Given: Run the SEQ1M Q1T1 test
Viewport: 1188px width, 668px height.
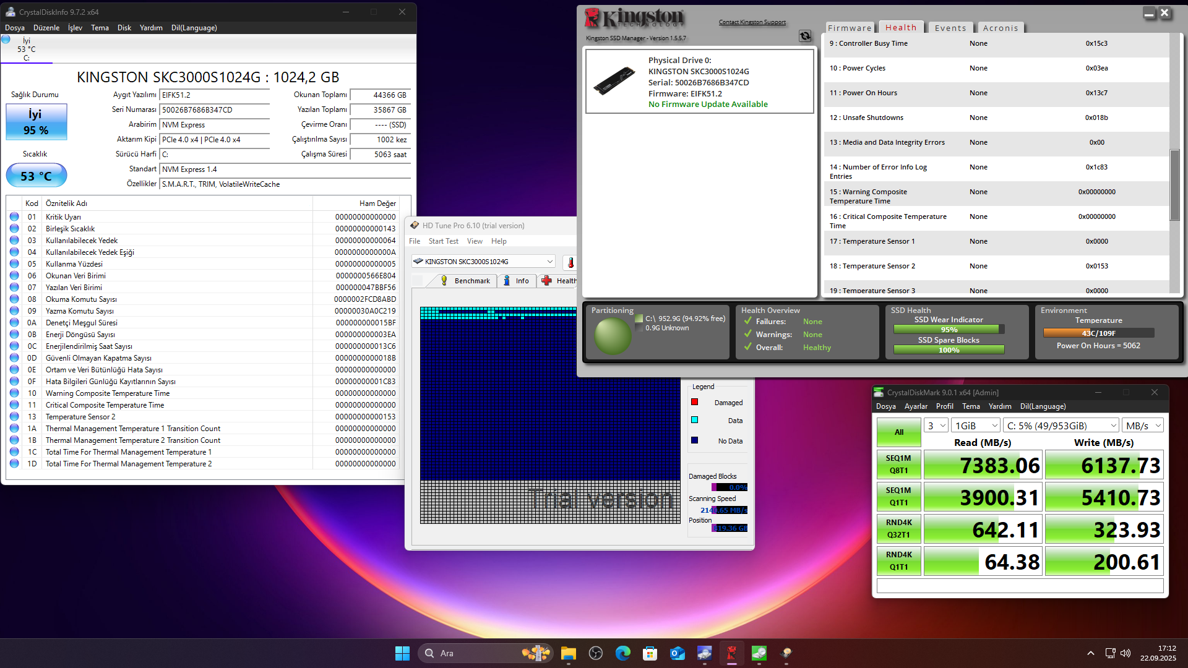Looking at the screenshot, I should pos(899,497).
